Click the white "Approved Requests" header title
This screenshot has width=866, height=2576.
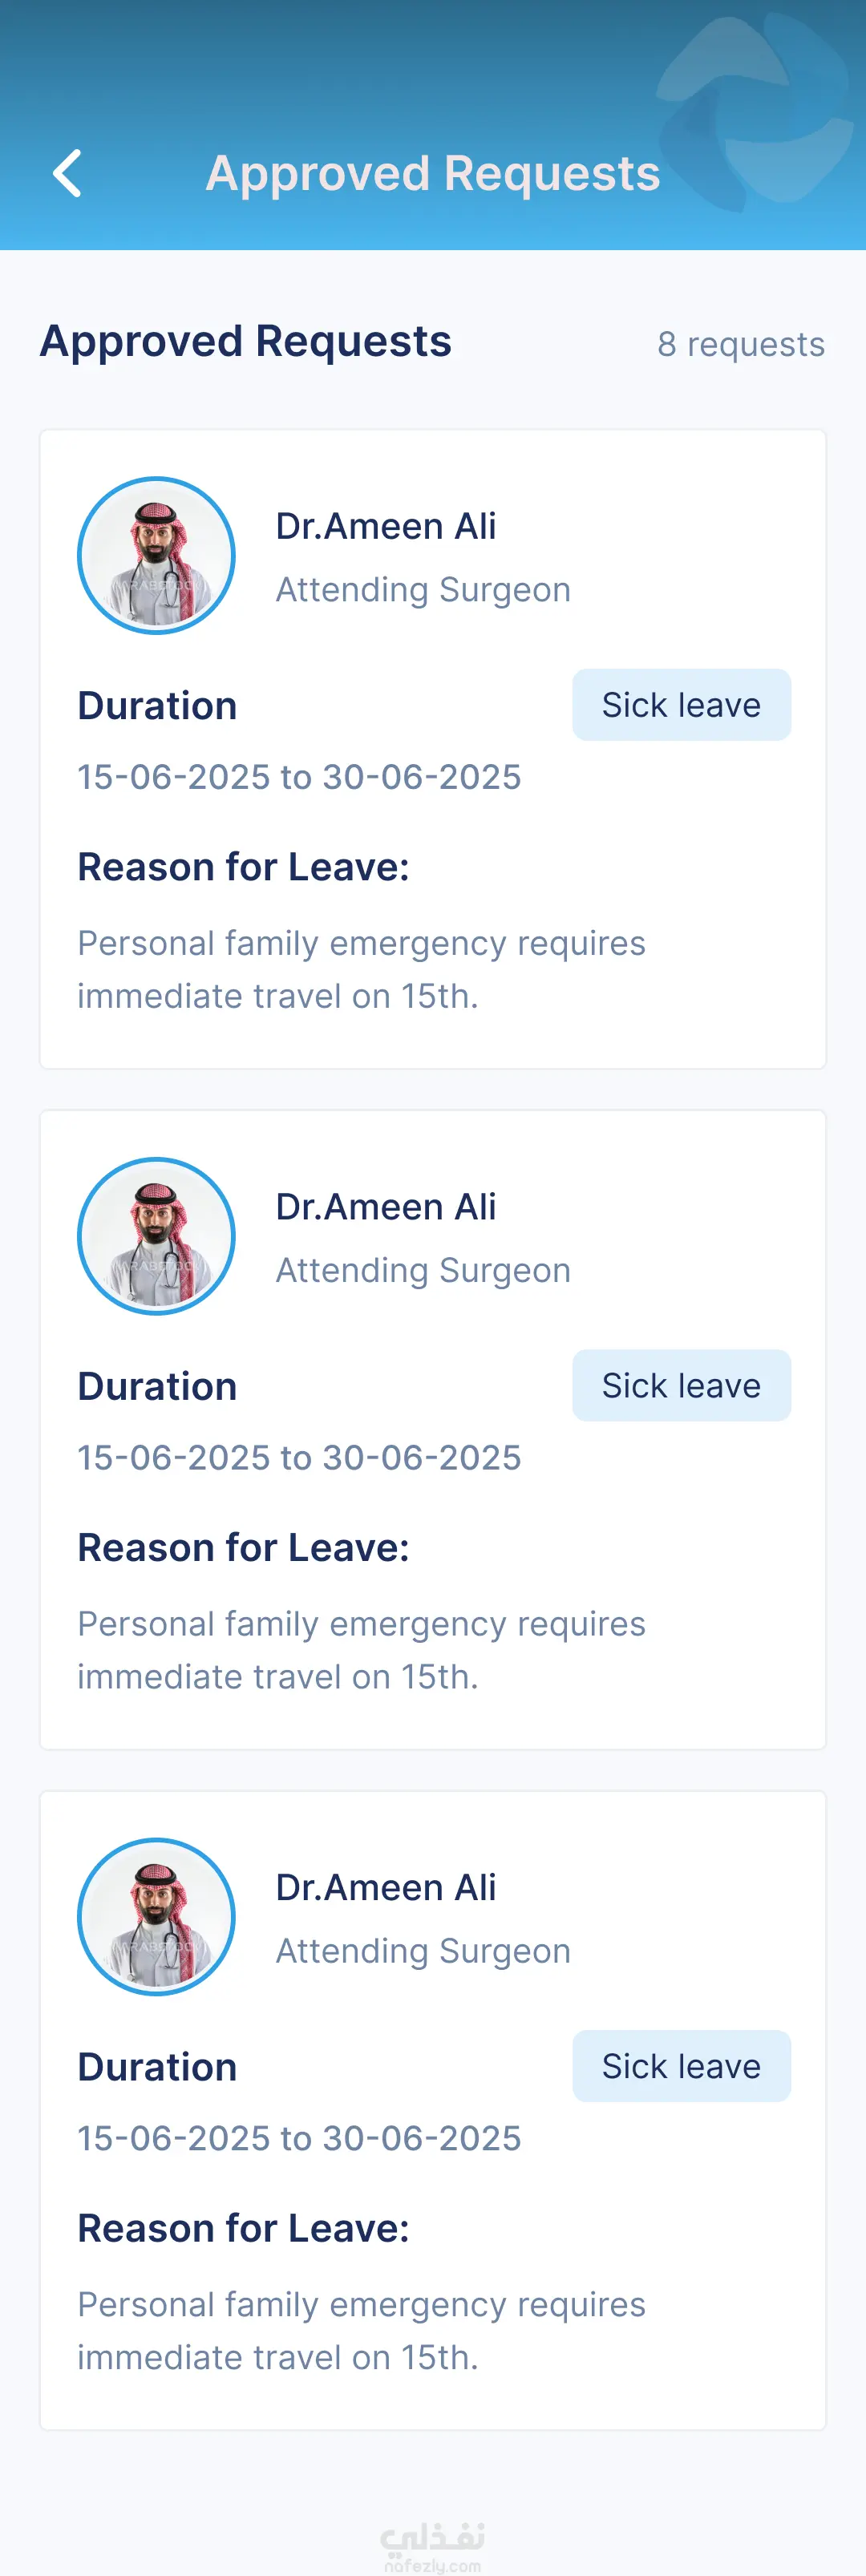coord(433,174)
